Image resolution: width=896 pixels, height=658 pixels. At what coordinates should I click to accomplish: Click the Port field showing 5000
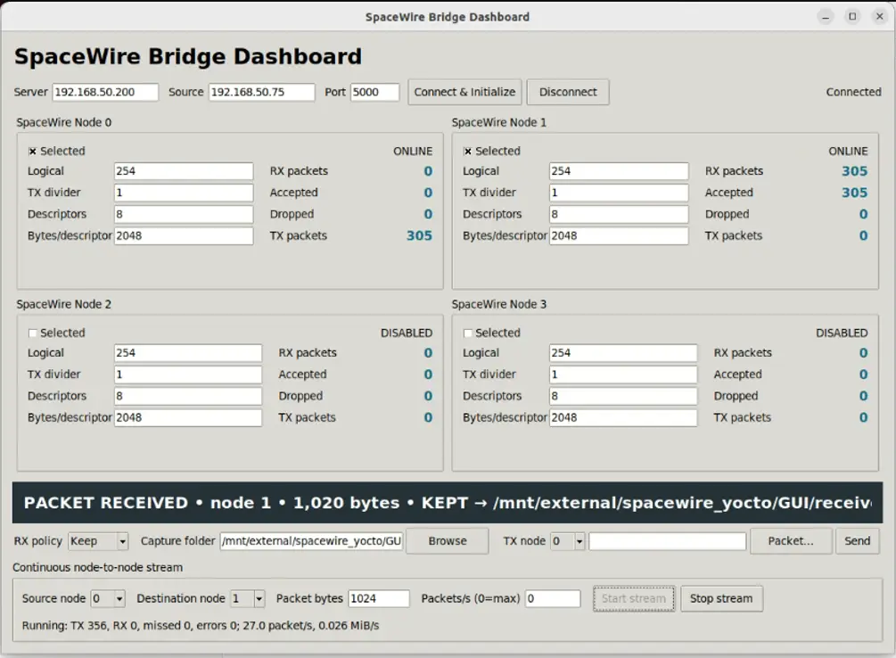(x=374, y=92)
